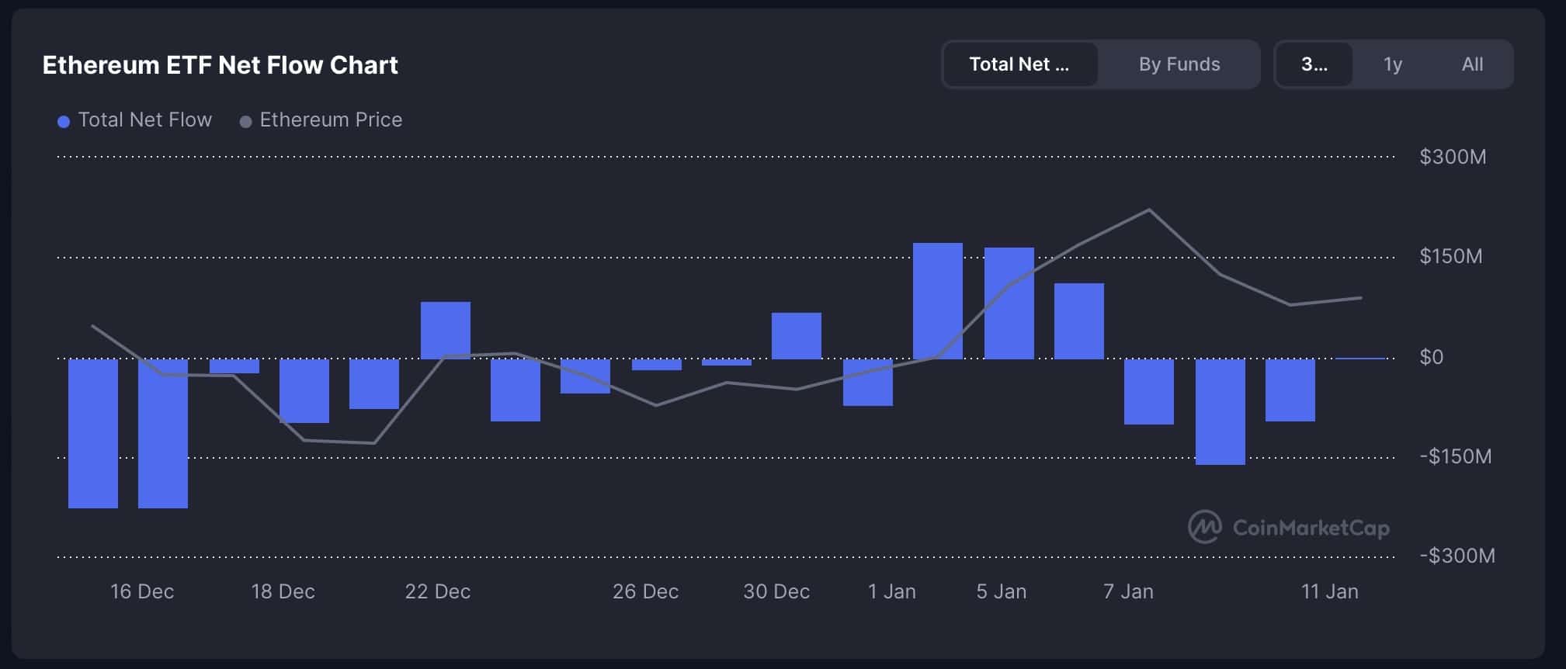Click the blue Total Net Flow legend dot
The height and width of the screenshot is (669, 1566).
tap(64, 121)
